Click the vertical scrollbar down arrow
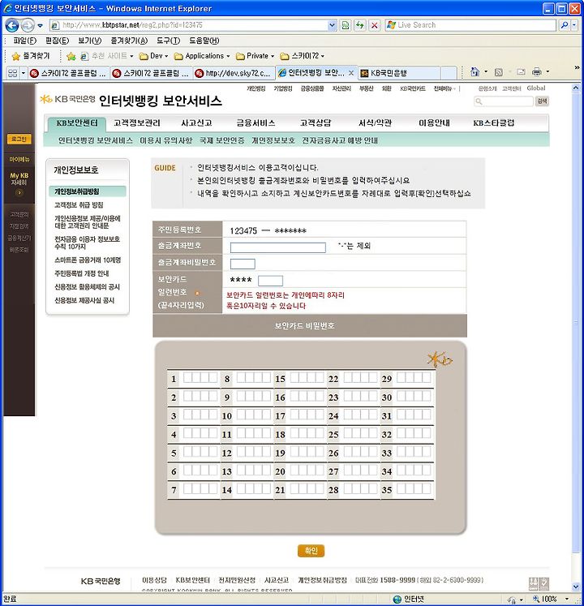This screenshot has height=606, width=584. [x=576, y=588]
